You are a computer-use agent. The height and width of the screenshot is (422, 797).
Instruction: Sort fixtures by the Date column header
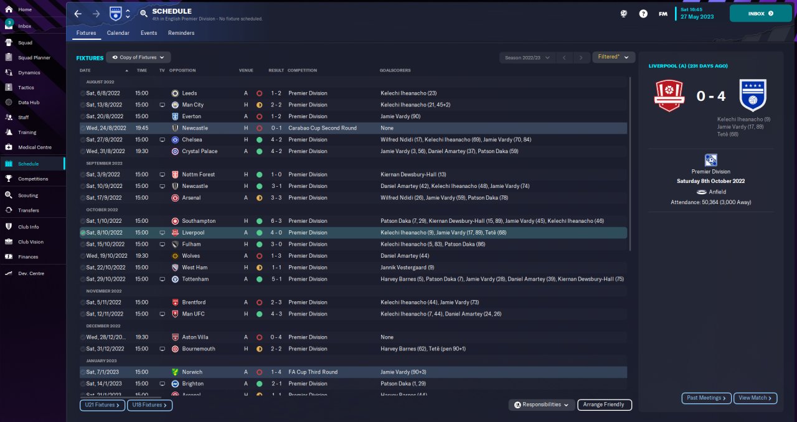[85, 70]
